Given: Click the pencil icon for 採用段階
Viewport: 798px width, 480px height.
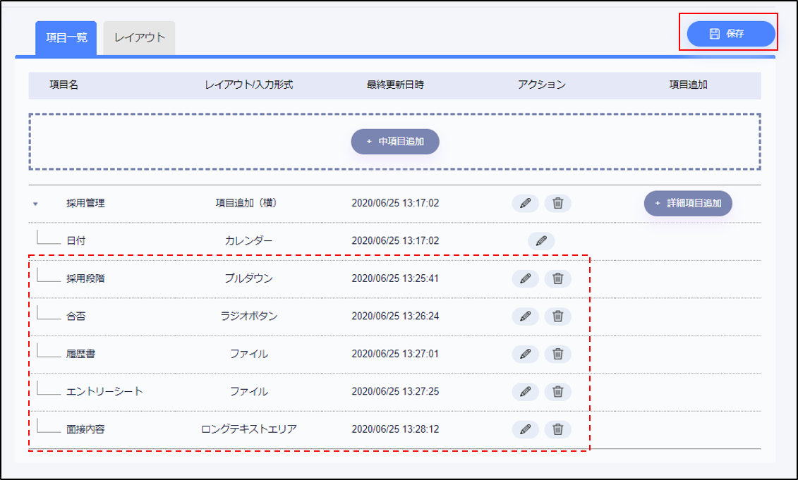Looking at the screenshot, I should coord(525,278).
